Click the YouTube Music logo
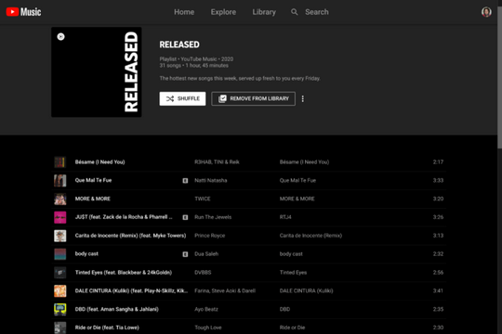This screenshot has height=334, width=502. pyautogui.click(x=23, y=12)
